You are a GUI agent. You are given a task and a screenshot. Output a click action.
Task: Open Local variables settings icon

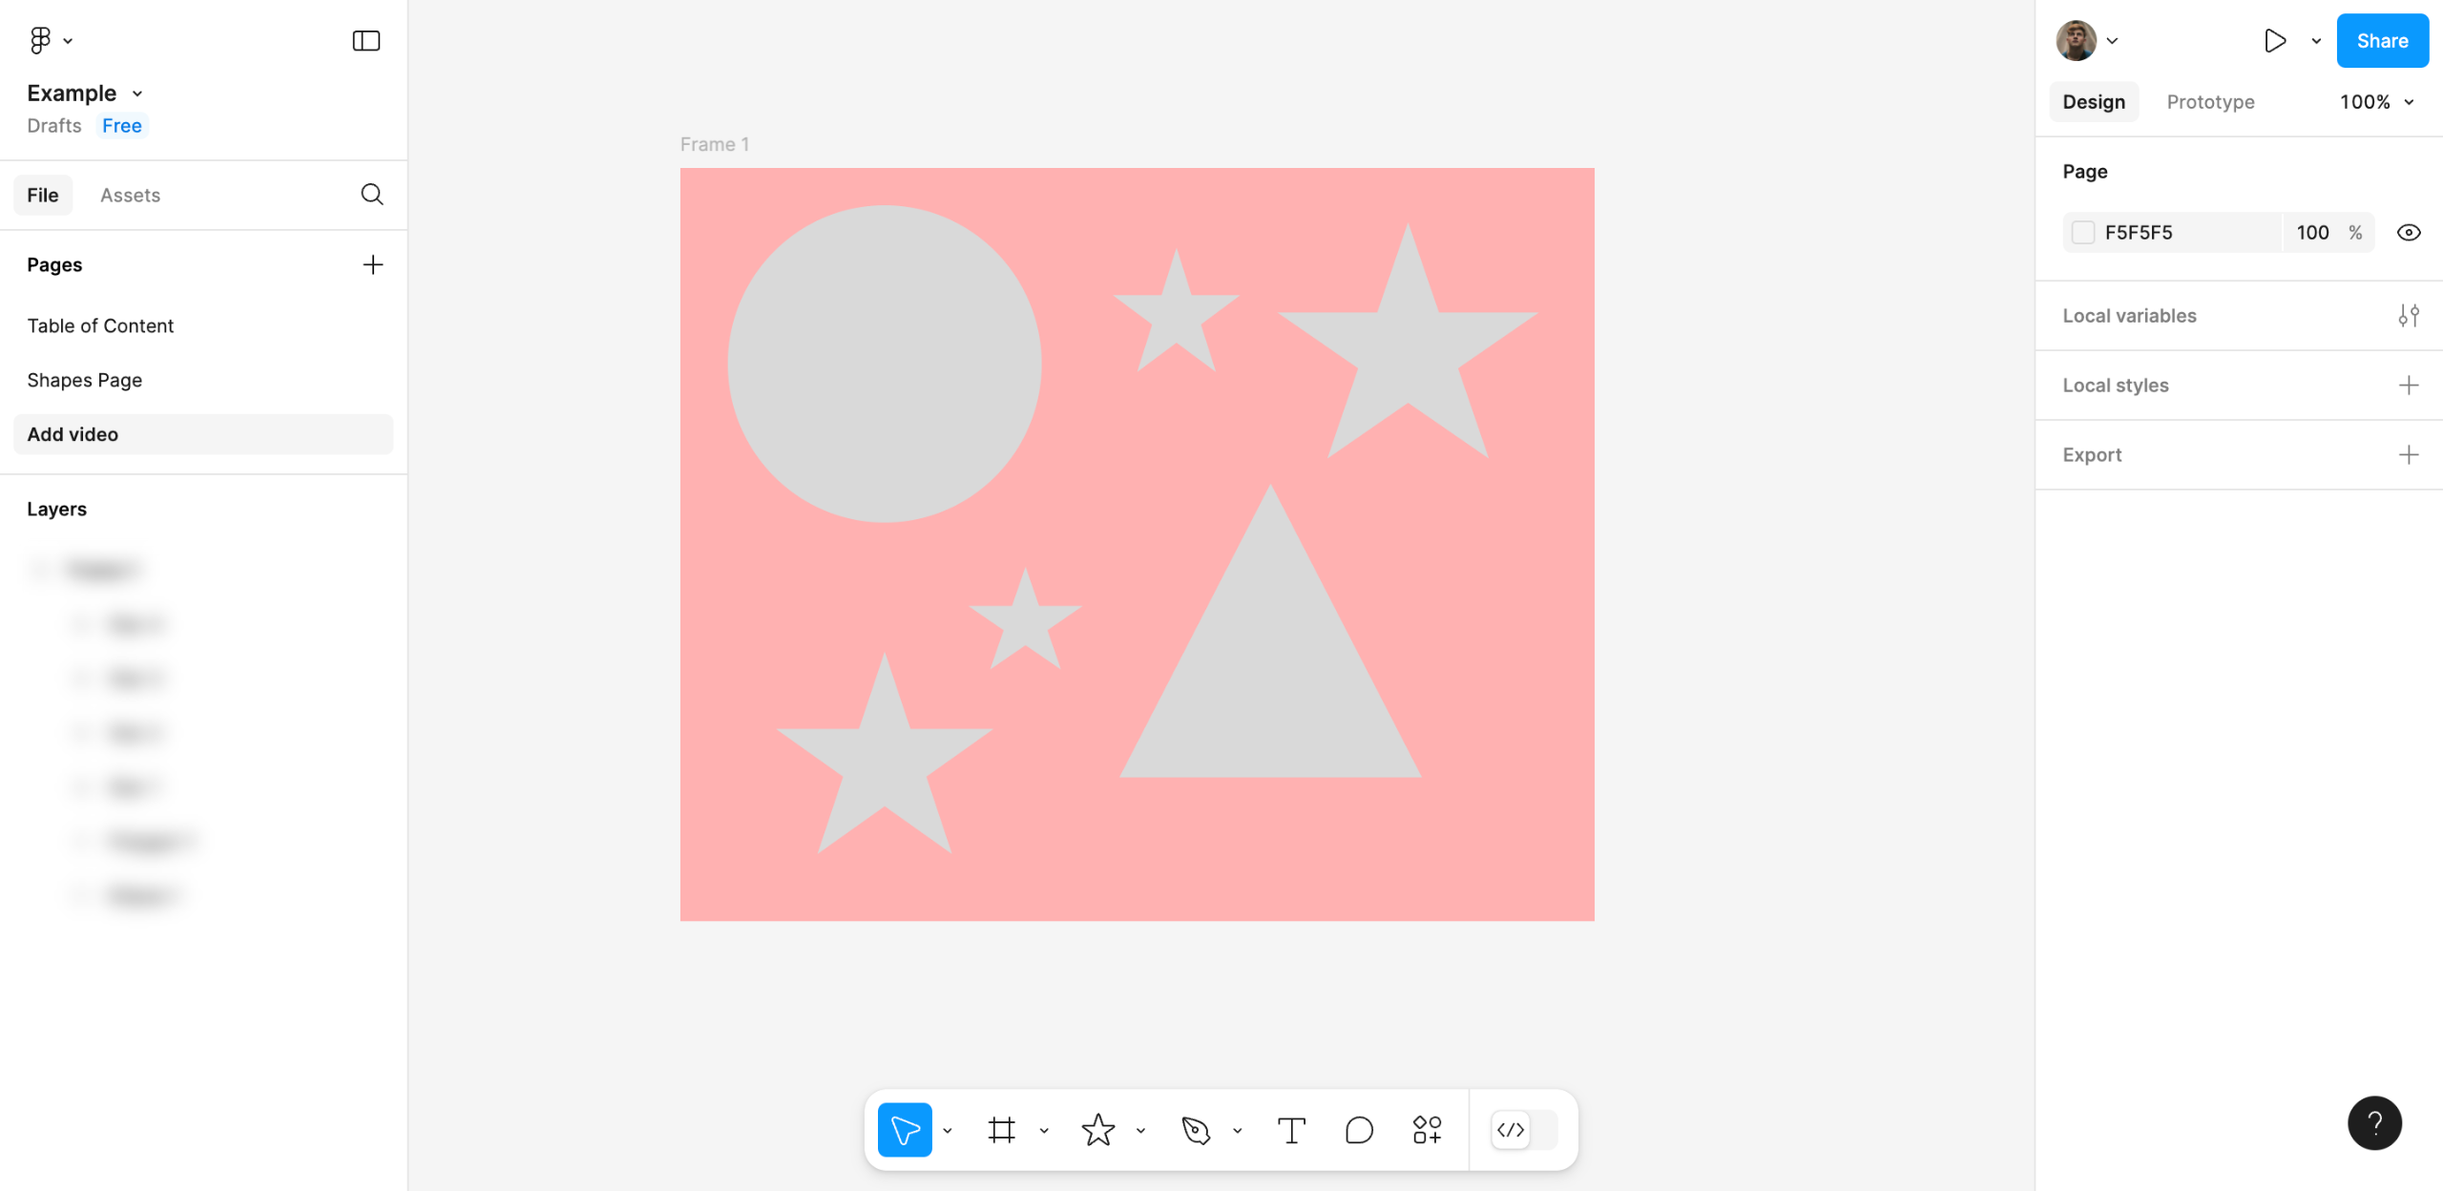[2408, 316]
